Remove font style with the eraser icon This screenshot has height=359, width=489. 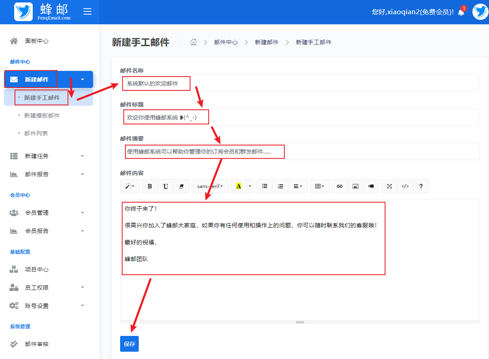pyautogui.click(x=181, y=186)
